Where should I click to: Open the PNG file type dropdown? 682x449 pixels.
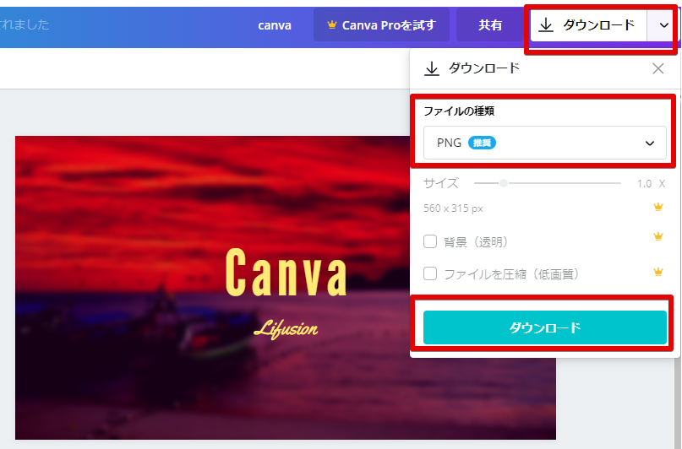(x=545, y=143)
